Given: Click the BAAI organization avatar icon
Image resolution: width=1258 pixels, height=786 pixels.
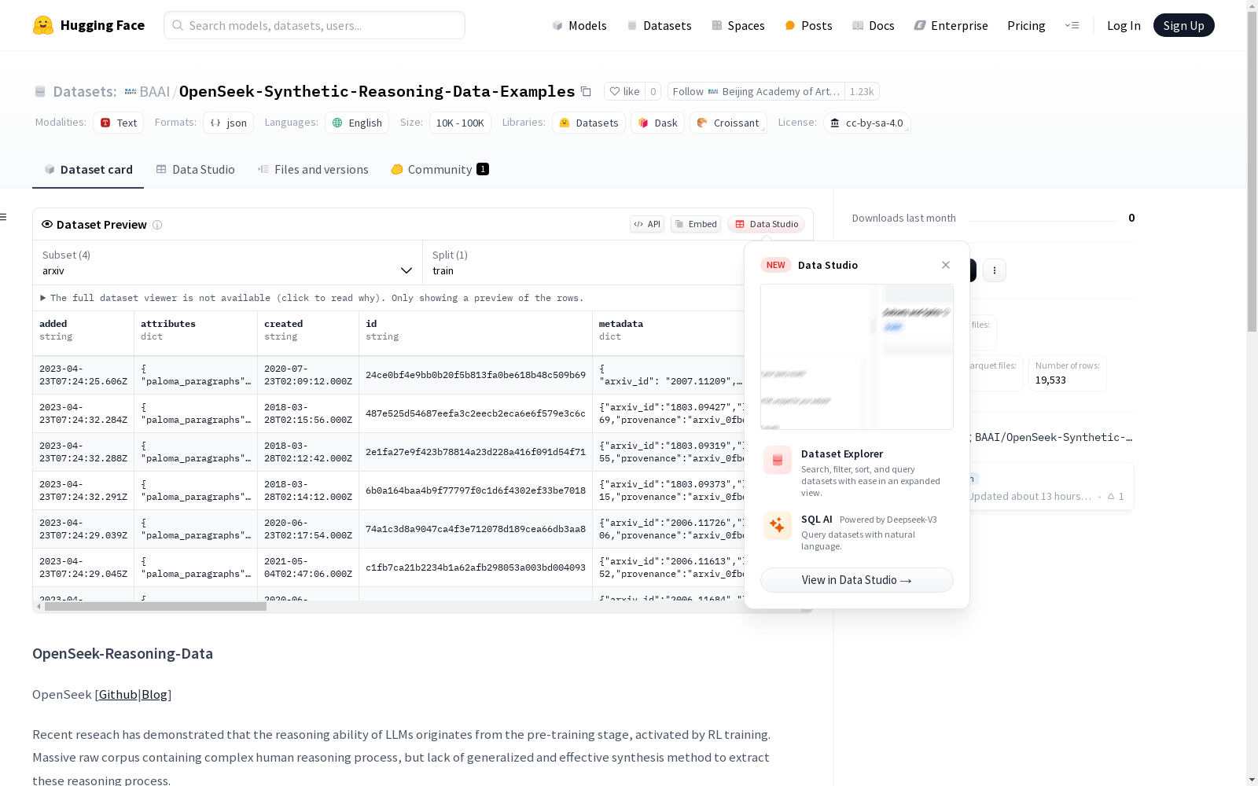Looking at the screenshot, I should (x=131, y=91).
